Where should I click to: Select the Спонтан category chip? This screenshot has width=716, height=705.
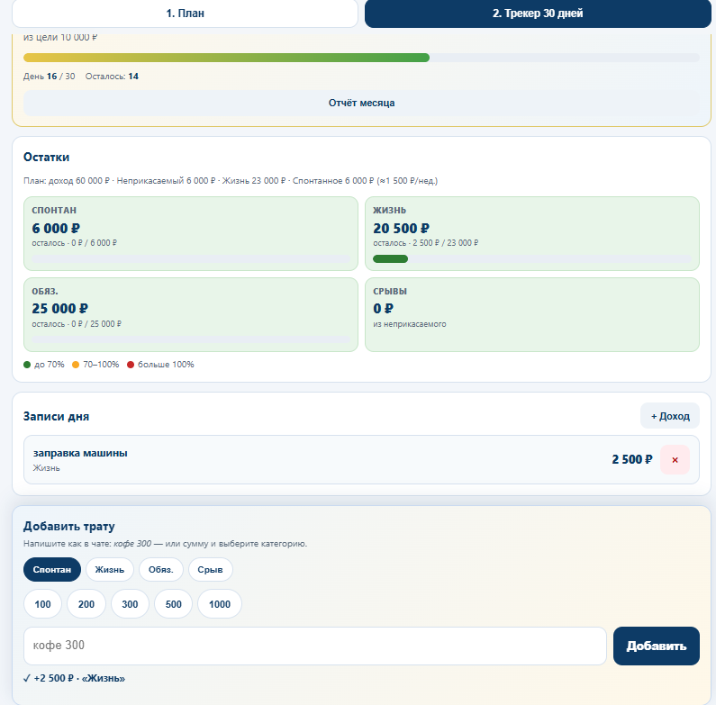(52, 569)
